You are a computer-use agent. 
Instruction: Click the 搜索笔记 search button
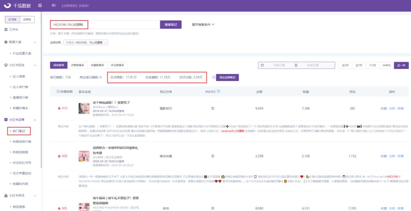pyautogui.click(x=170, y=25)
